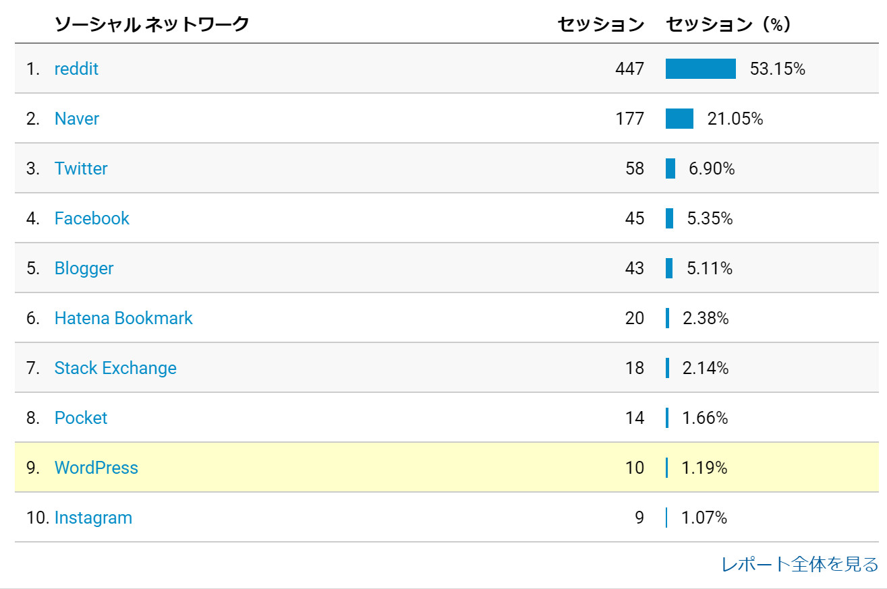Select the Twitter network link
Screen dimensions: 887x589
(x=81, y=168)
